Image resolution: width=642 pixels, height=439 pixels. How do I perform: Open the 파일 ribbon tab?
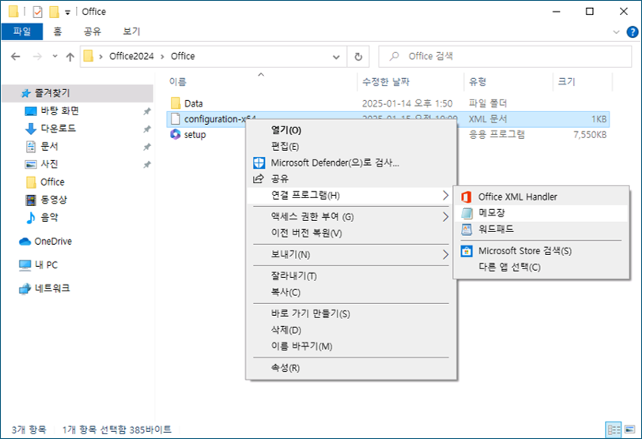click(21, 32)
